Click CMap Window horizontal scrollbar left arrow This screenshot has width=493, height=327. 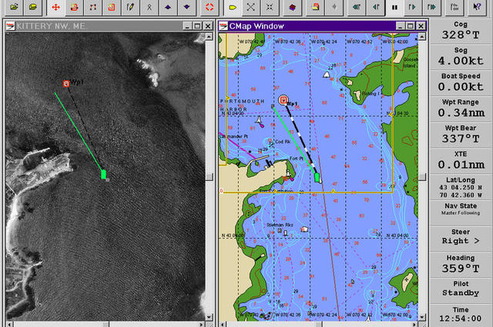click(223, 324)
